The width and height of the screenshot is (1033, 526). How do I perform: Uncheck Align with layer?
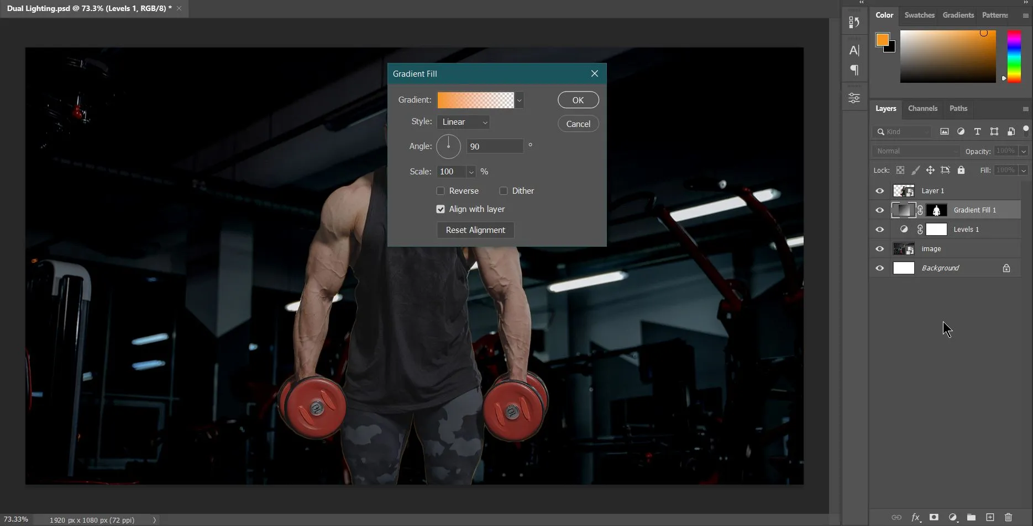441,209
